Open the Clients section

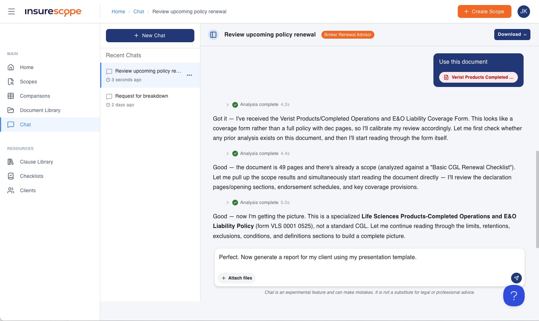(28, 190)
